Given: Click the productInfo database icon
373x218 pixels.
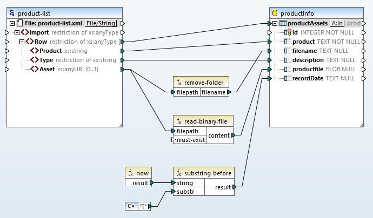Looking at the screenshot, I should (275, 13).
